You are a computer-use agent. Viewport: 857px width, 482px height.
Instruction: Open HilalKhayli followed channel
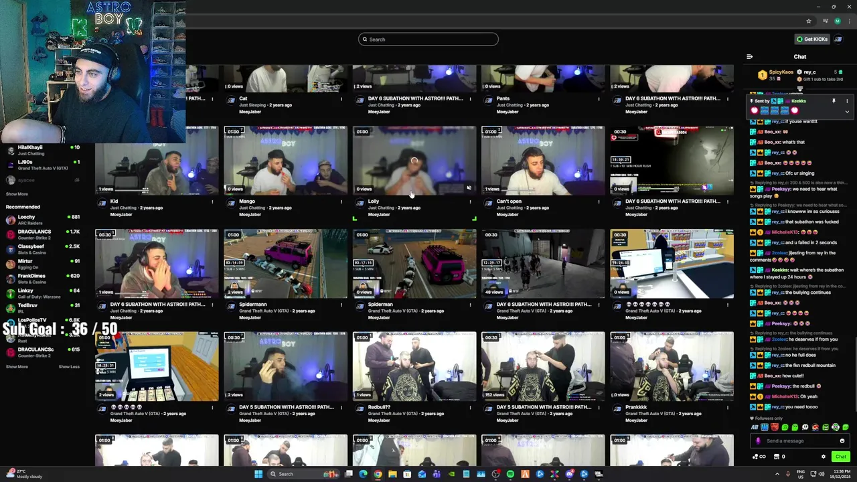click(42, 150)
